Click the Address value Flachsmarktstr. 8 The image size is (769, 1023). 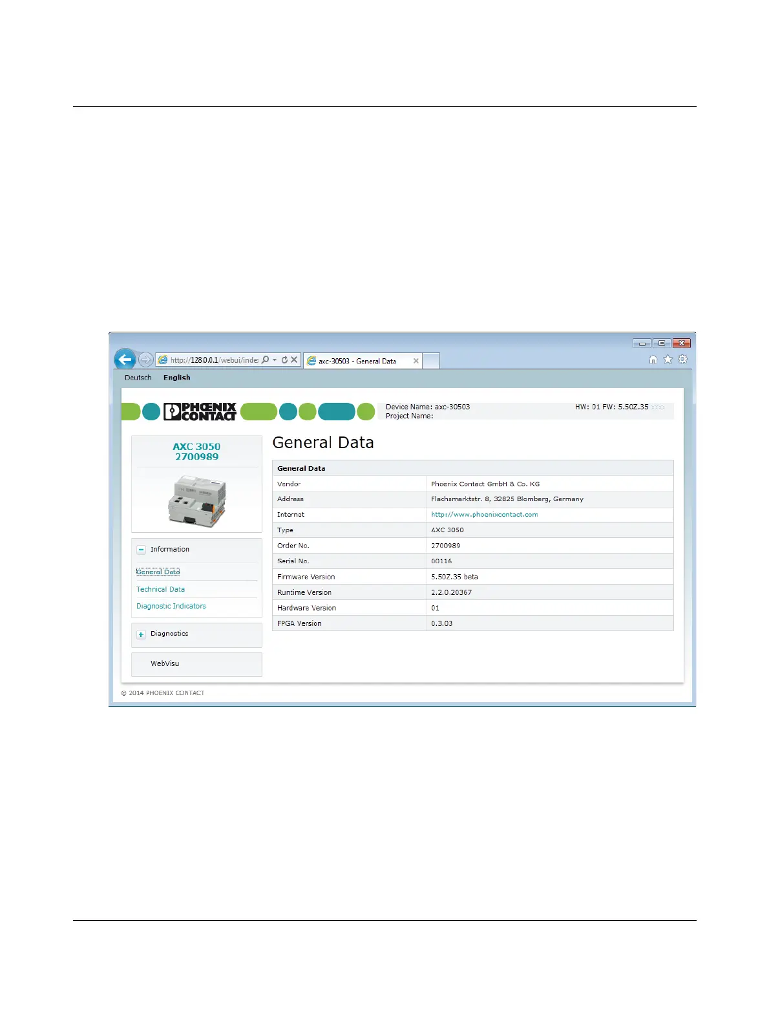point(507,499)
